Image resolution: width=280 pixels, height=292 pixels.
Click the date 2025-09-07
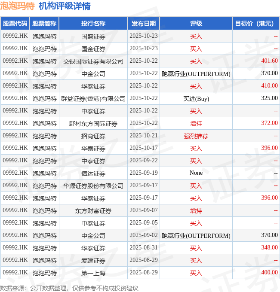144,210
